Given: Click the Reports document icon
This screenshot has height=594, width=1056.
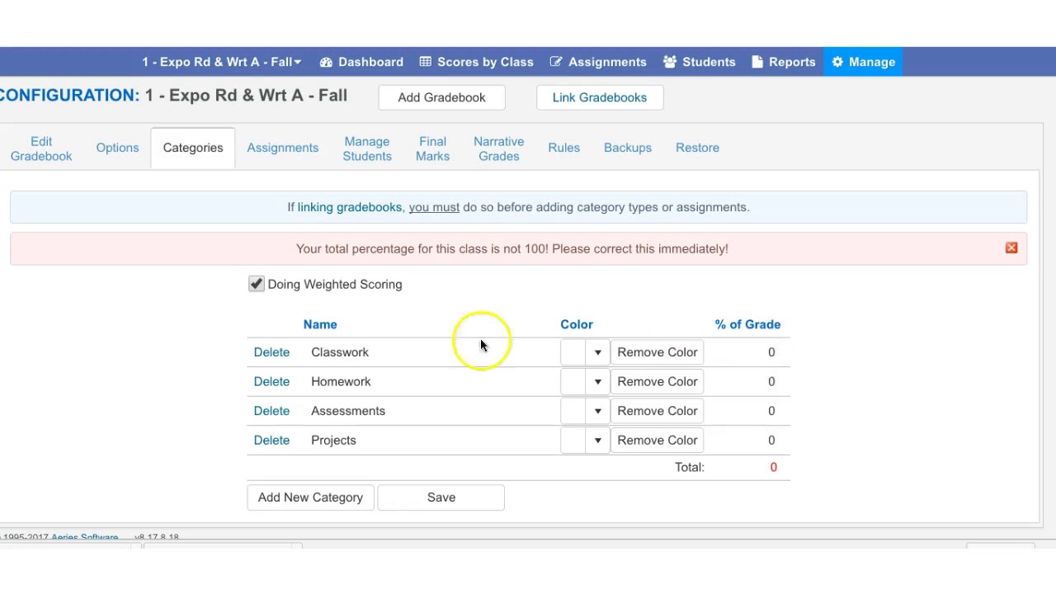Looking at the screenshot, I should click(x=757, y=62).
